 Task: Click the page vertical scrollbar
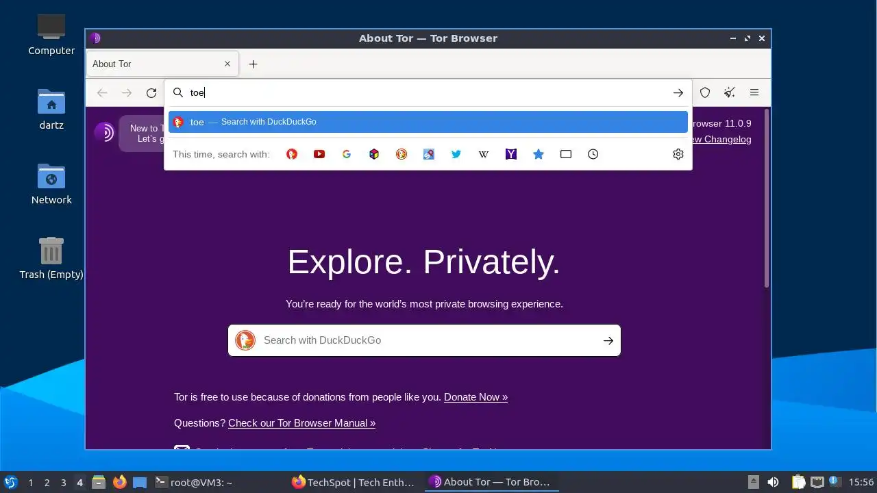click(x=767, y=199)
